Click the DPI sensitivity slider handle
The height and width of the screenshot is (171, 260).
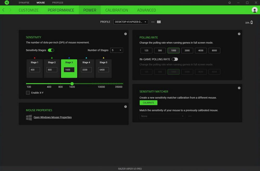(x=72, y=84)
